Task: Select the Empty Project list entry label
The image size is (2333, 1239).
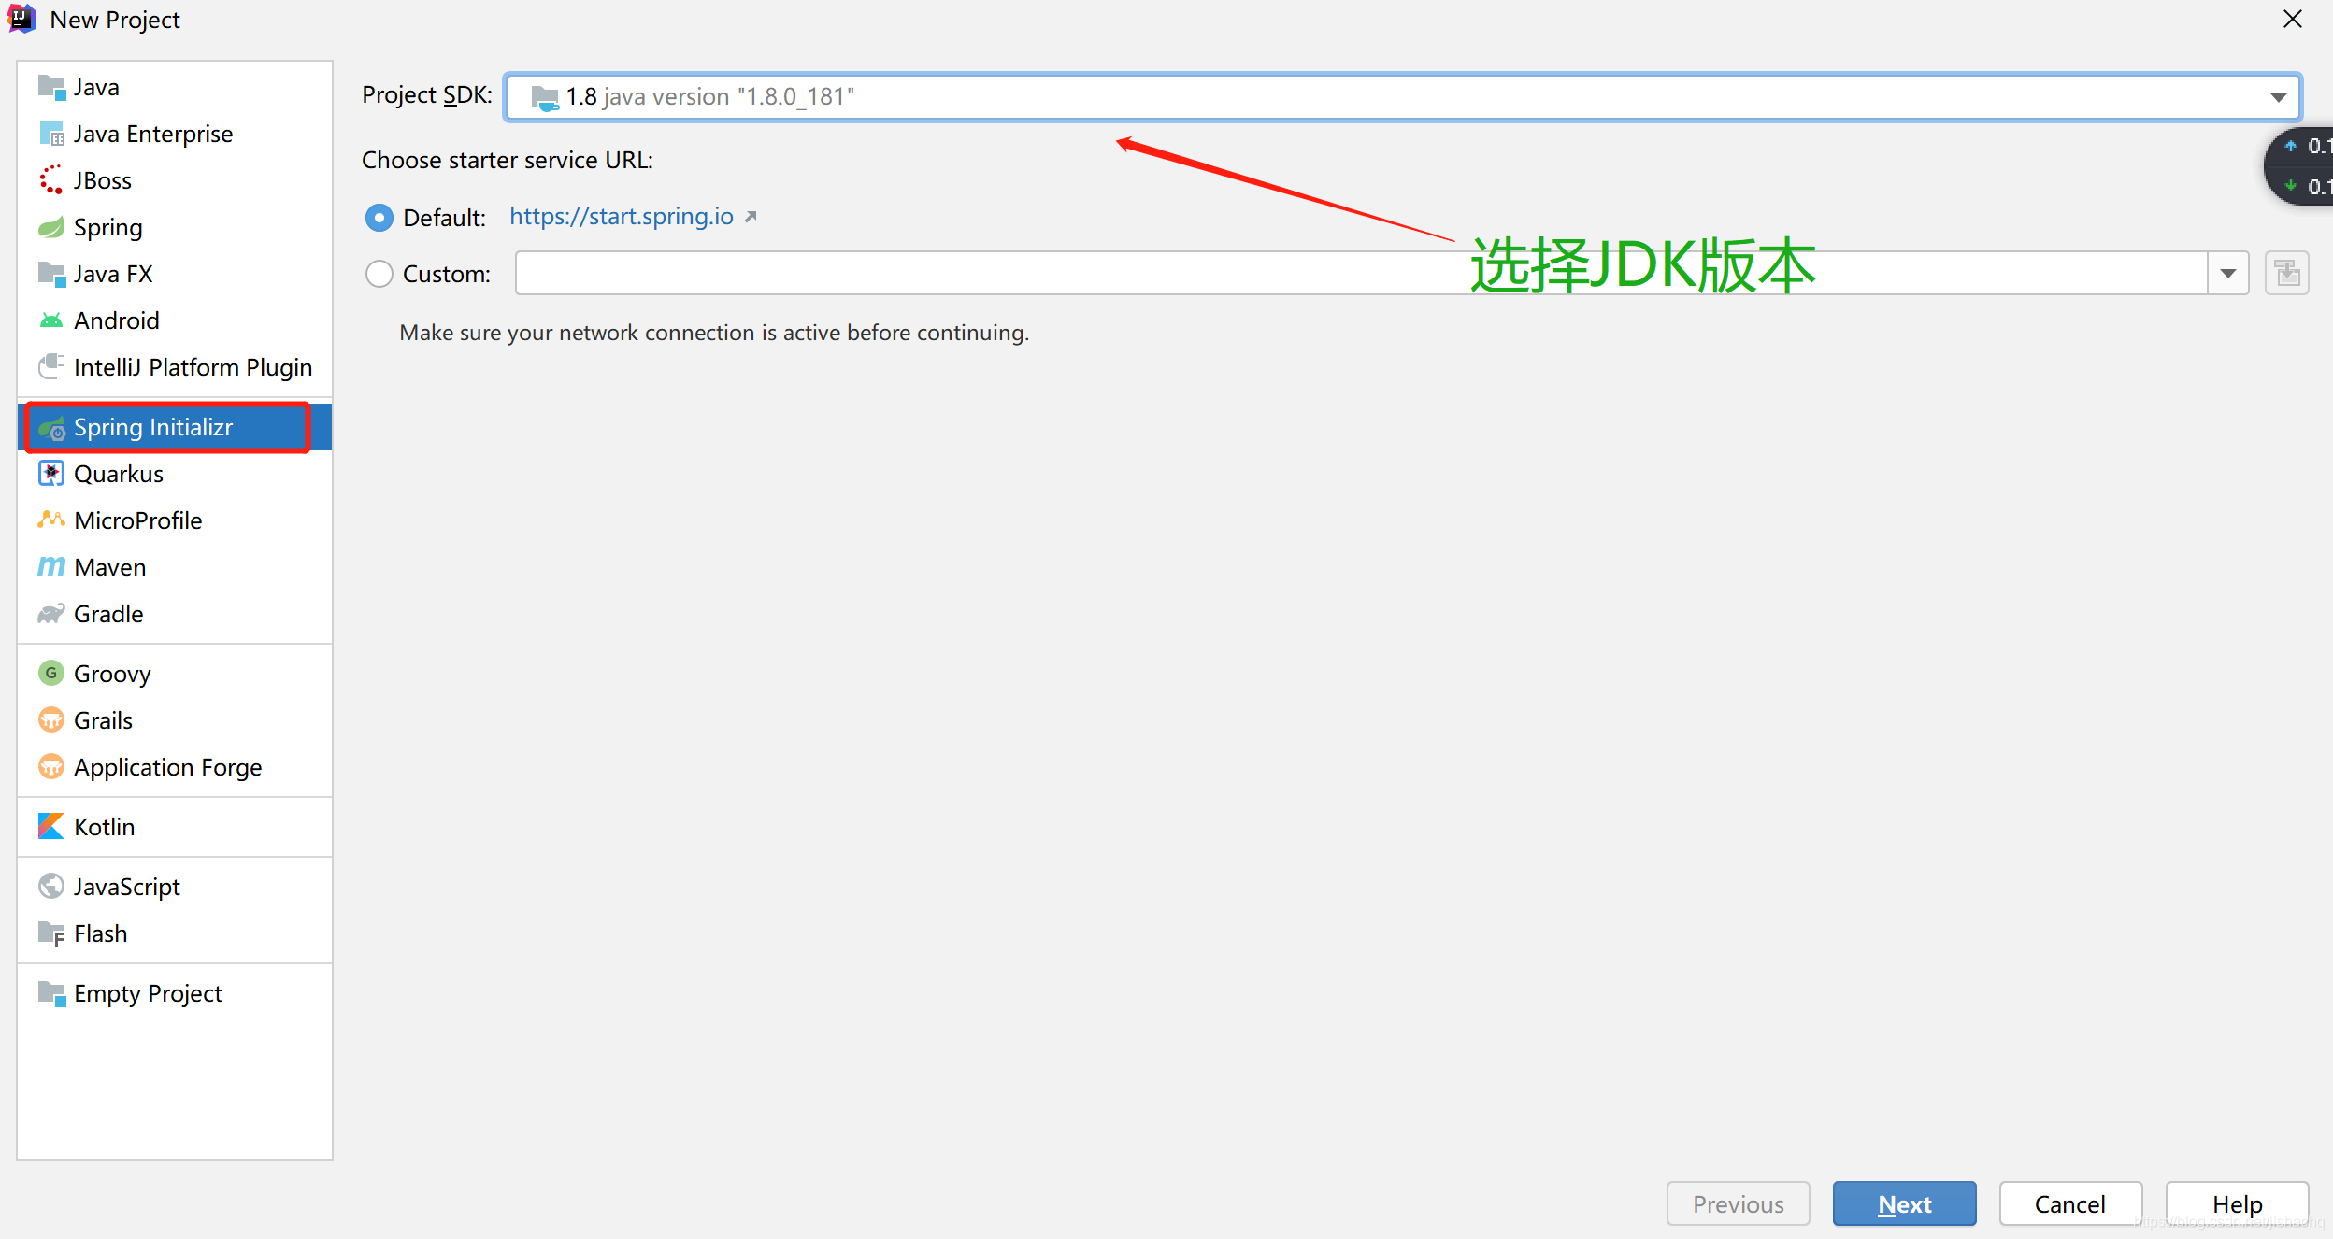Action: pyautogui.click(x=148, y=993)
